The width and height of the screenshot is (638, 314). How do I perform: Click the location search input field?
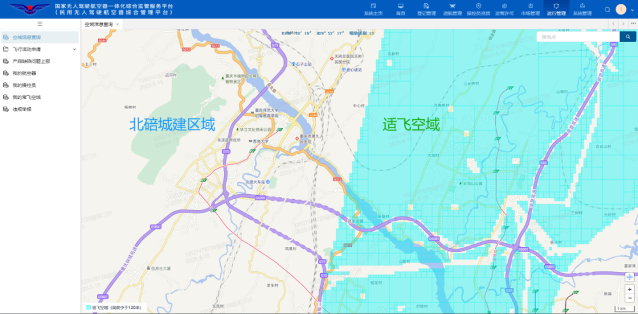(x=577, y=37)
